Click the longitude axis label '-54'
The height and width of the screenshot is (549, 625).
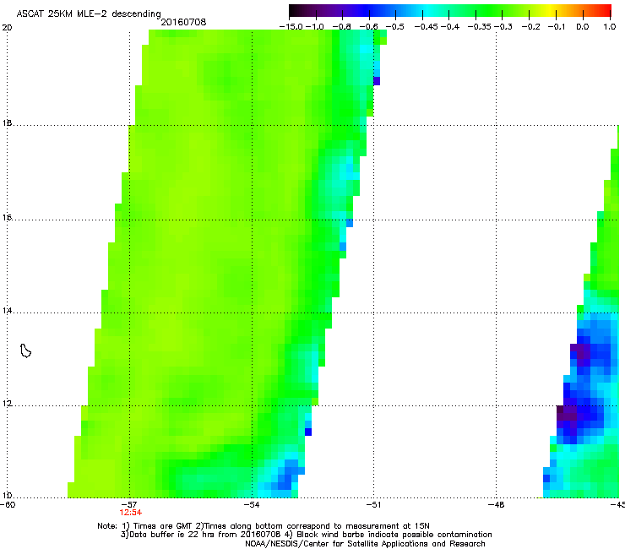point(252,505)
